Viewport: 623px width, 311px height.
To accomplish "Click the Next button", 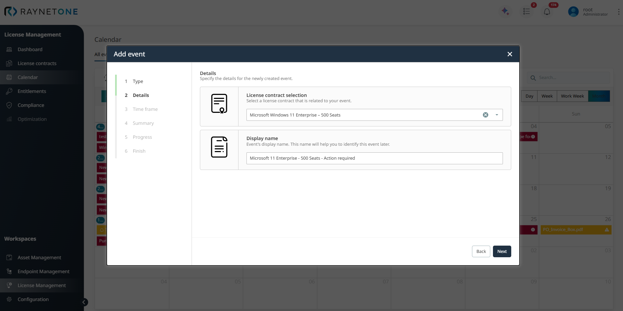I will coord(502,251).
